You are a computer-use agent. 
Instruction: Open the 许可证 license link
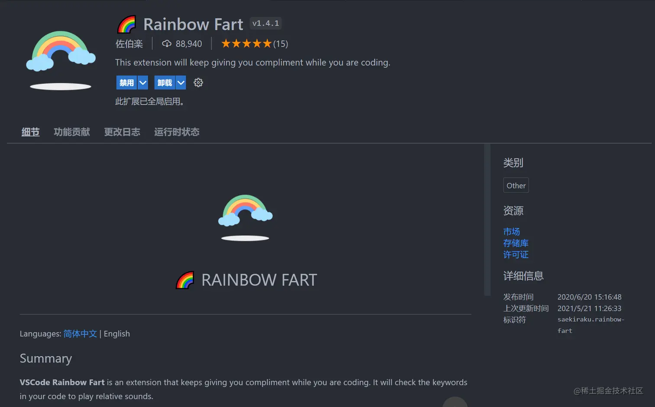(x=516, y=255)
